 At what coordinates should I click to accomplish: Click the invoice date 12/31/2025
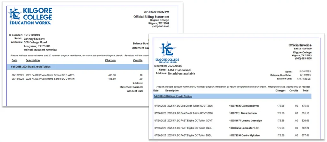[306, 71]
